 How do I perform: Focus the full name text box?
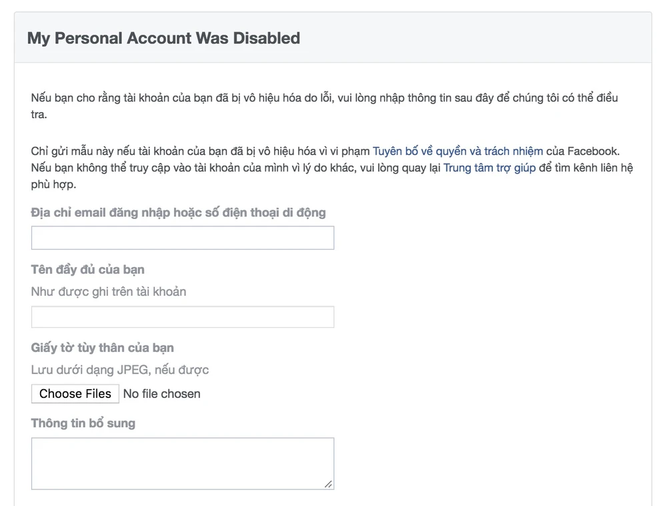pyautogui.click(x=182, y=317)
